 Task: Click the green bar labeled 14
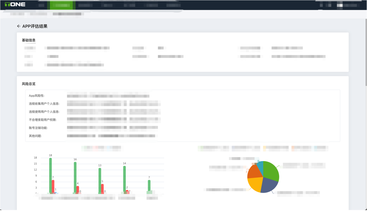point(124,180)
